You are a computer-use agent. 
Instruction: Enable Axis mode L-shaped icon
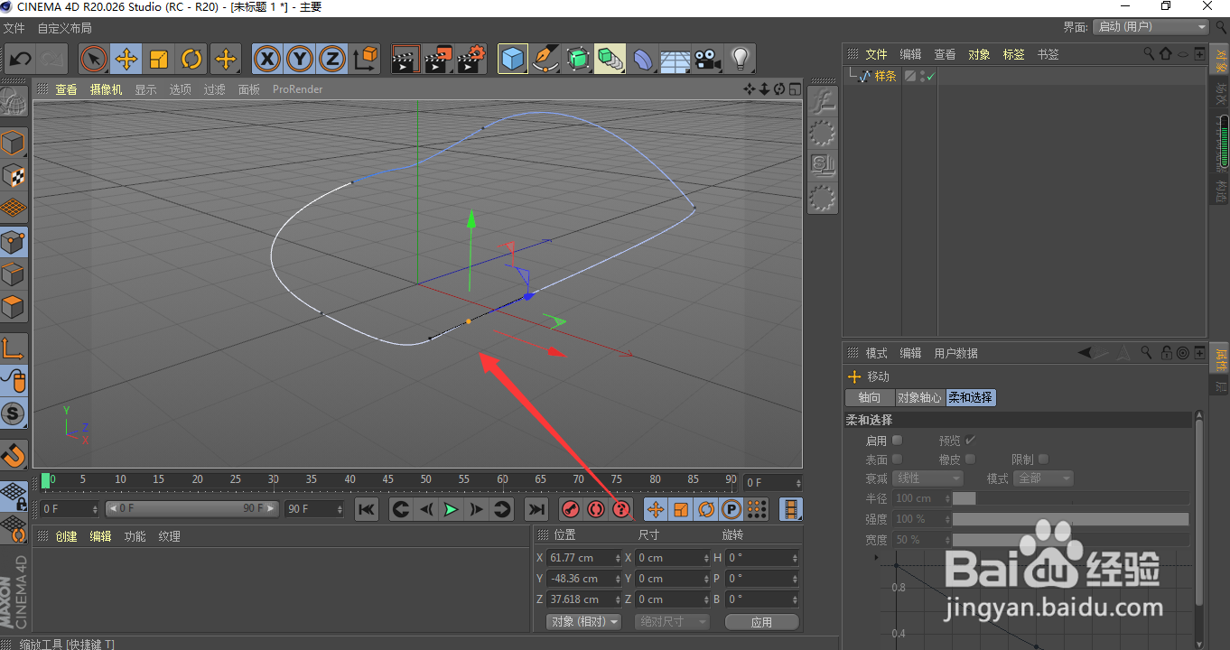14,348
